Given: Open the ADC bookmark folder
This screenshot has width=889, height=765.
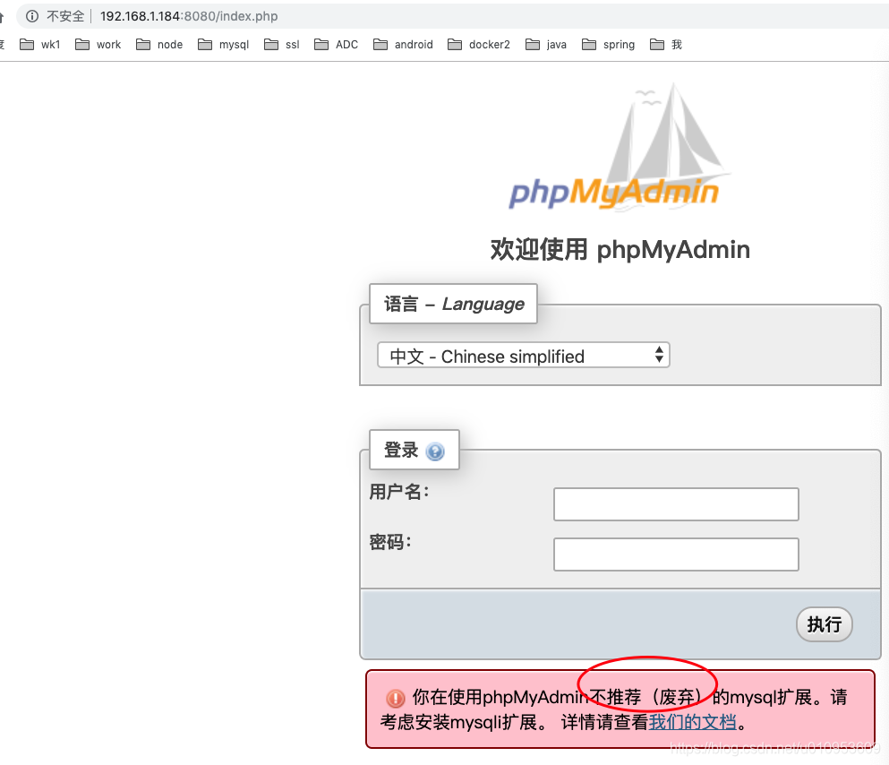Looking at the screenshot, I should (337, 44).
